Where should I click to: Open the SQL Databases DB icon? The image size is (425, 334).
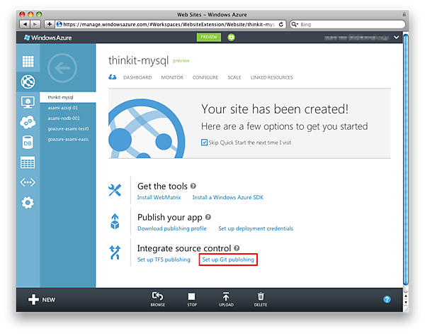28,143
